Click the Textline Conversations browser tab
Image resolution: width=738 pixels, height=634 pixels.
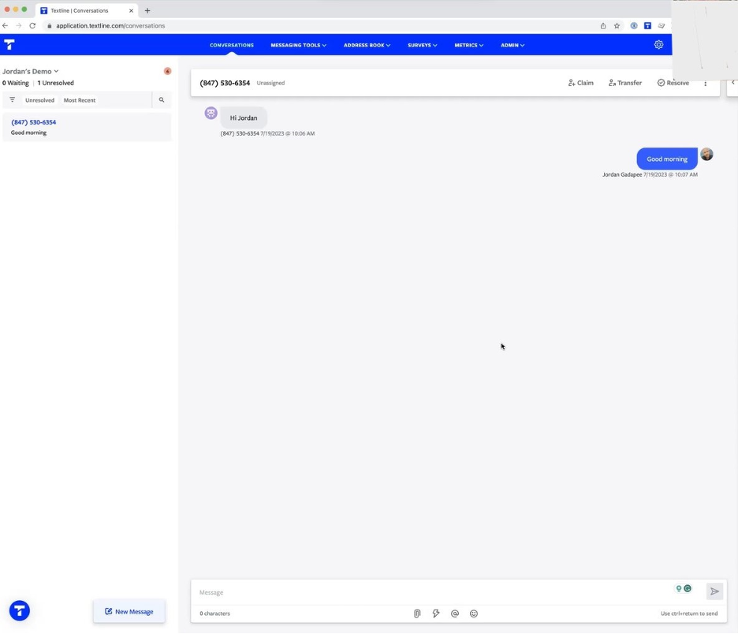pyautogui.click(x=87, y=10)
